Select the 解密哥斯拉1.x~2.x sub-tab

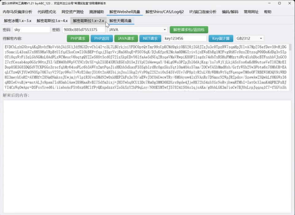88,21
